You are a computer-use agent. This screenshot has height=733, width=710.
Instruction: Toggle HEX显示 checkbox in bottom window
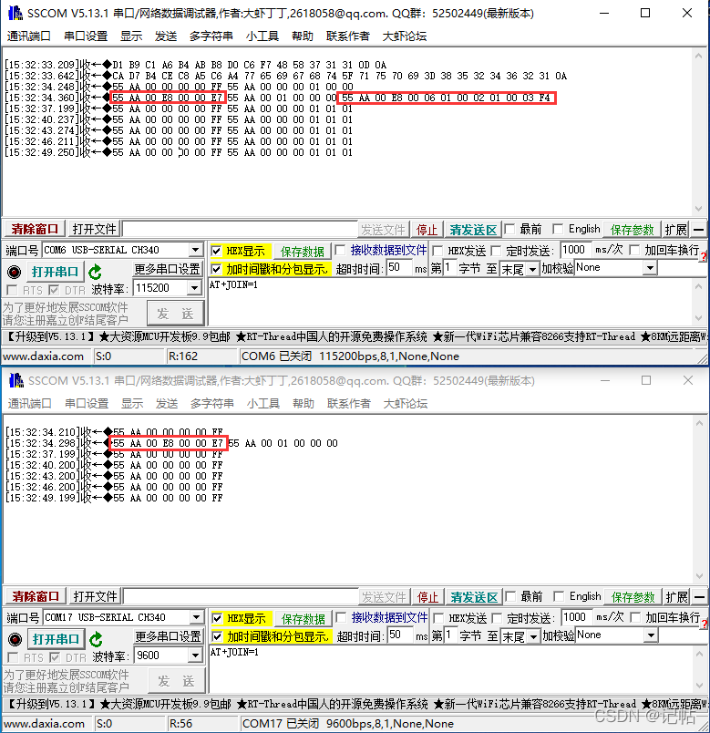point(217,618)
